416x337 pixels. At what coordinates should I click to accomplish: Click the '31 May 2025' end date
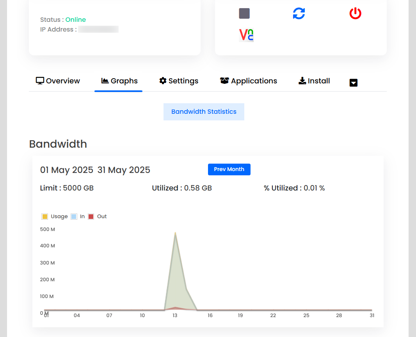point(124,170)
